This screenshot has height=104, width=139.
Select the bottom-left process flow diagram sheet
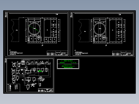(29, 75)
